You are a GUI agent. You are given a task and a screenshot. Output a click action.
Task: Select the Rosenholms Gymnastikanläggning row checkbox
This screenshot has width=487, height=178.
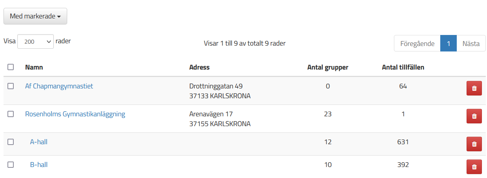(11, 114)
